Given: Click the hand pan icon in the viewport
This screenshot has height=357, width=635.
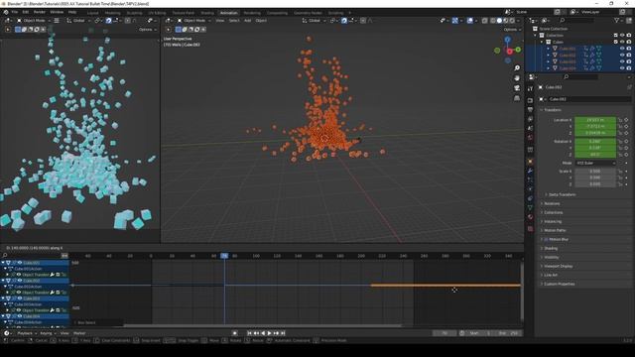Looking at the screenshot, I should pos(517,78).
